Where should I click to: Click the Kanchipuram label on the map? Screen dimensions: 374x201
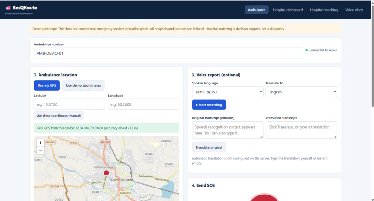pos(121,180)
